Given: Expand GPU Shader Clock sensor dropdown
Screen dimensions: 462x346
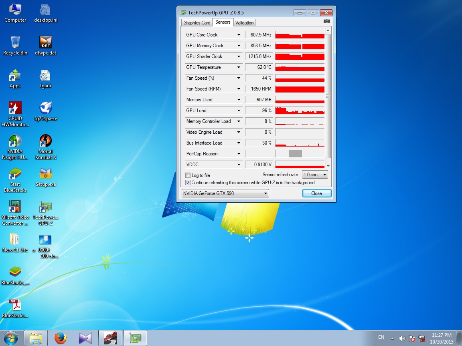Looking at the screenshot, I should point(239,56).
